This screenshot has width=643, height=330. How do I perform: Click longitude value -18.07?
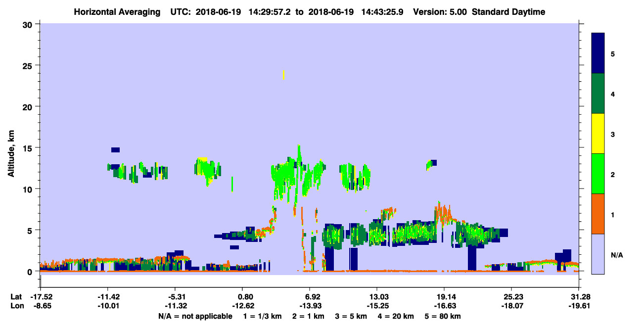pyautogui.click(x=512, y=306)
